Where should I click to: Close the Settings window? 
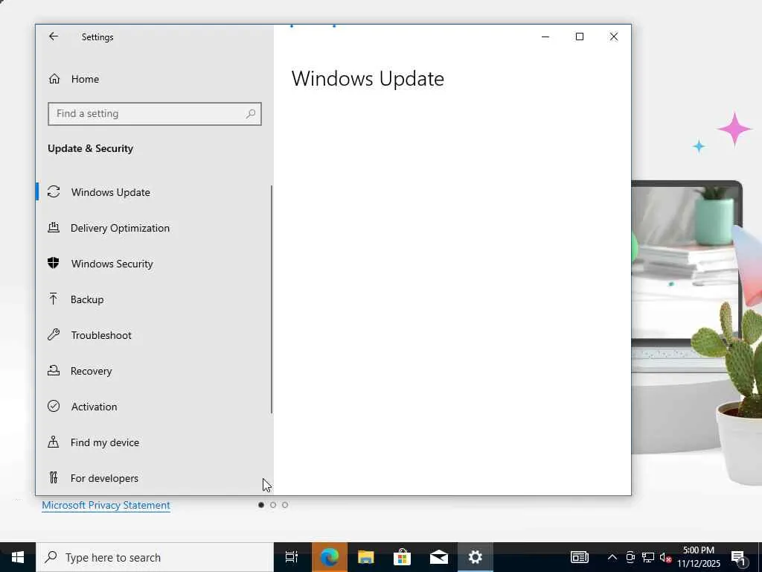[614, 36]
